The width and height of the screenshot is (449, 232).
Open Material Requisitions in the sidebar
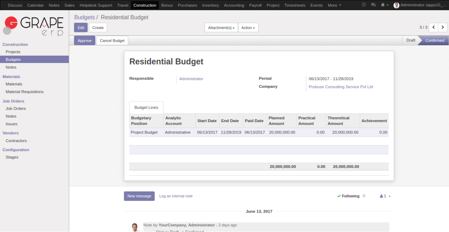(x=24, y=92)
